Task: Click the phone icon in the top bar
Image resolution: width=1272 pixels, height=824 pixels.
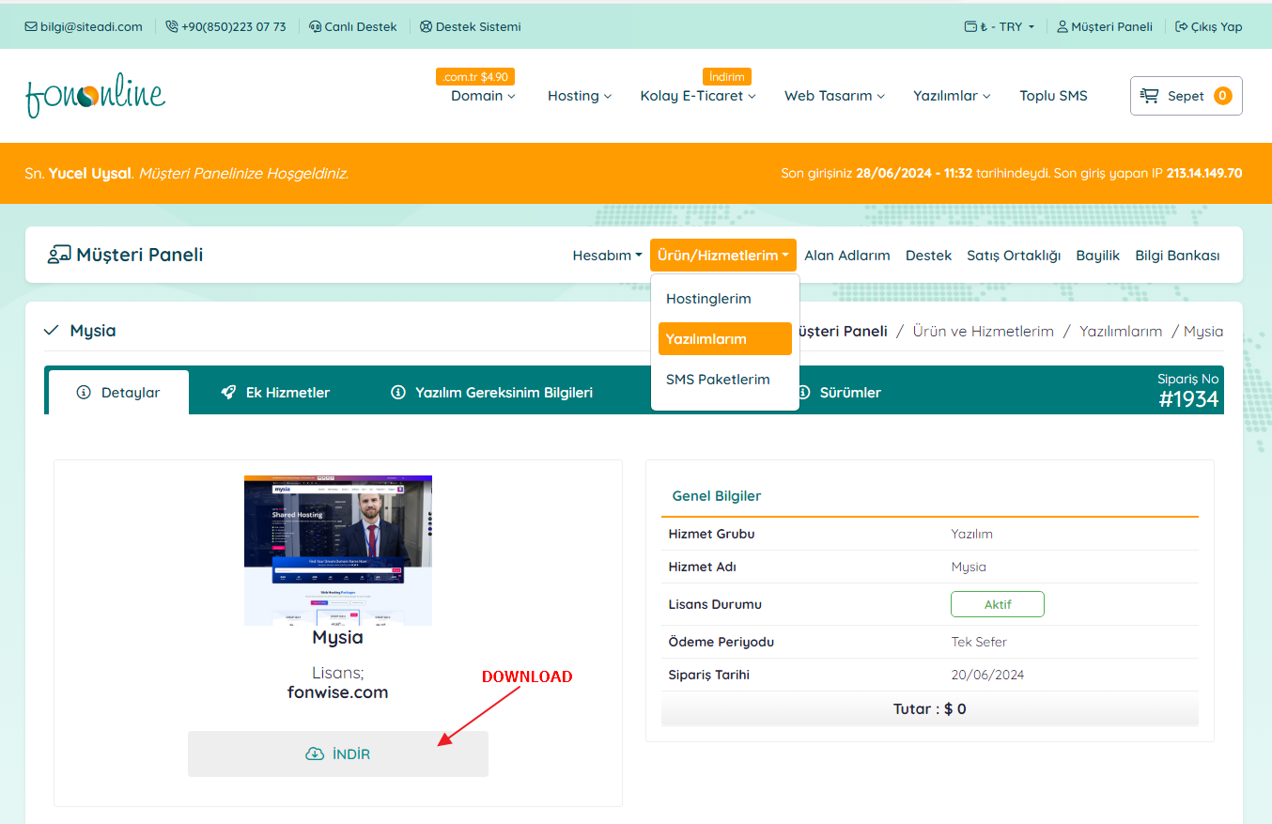Action: click(171, 26)
